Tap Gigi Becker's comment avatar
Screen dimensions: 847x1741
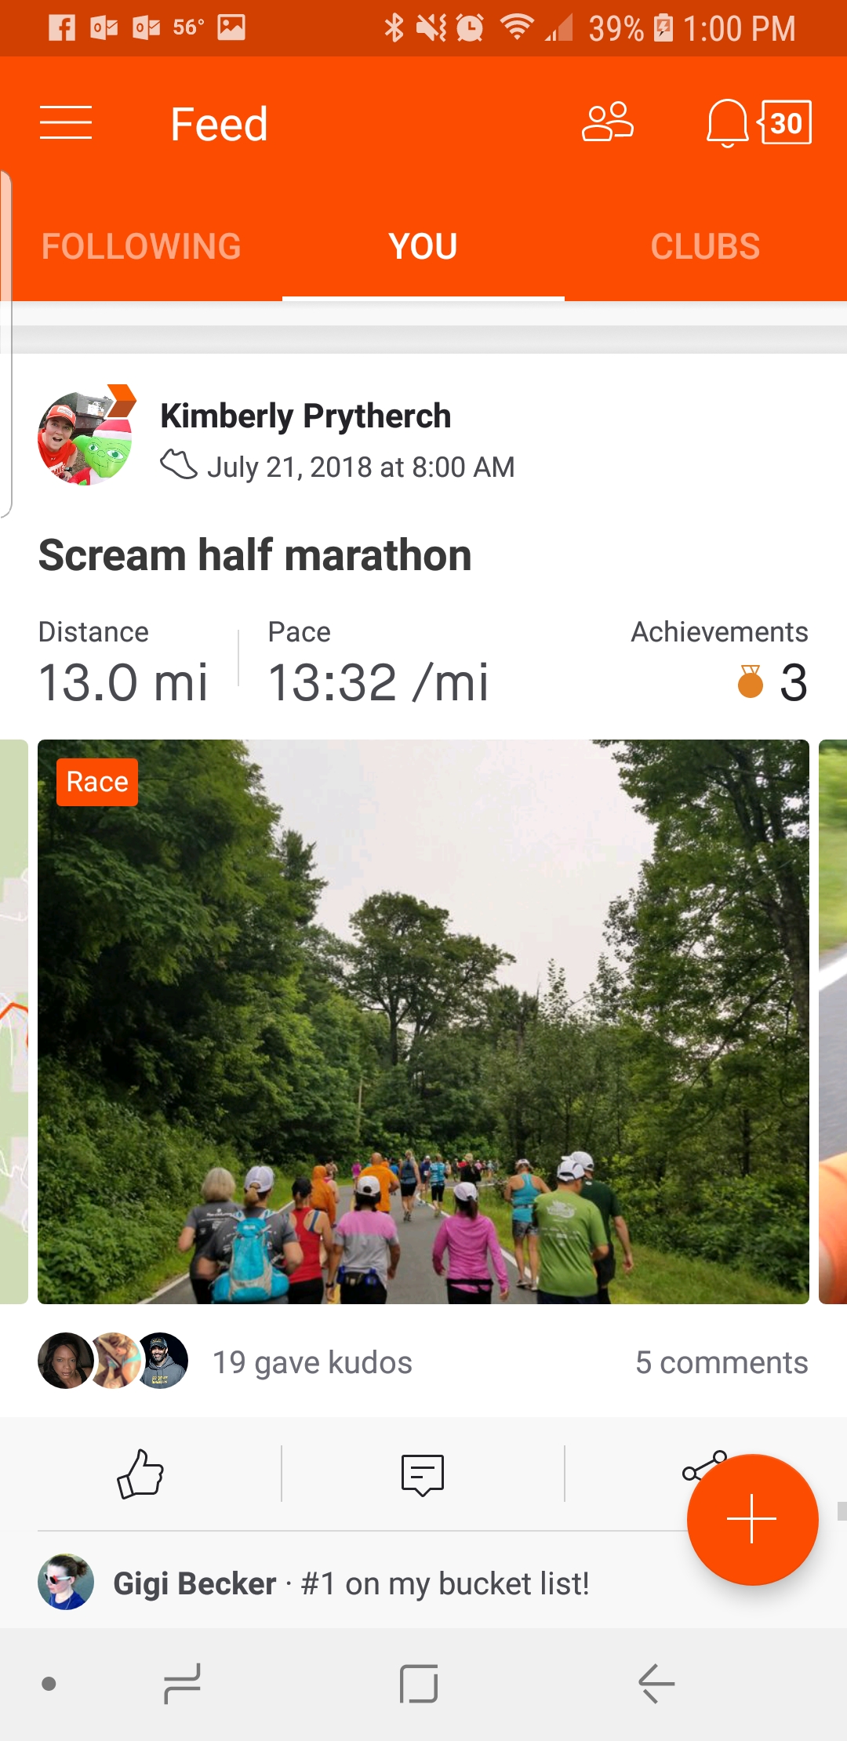pos(66,1582)
